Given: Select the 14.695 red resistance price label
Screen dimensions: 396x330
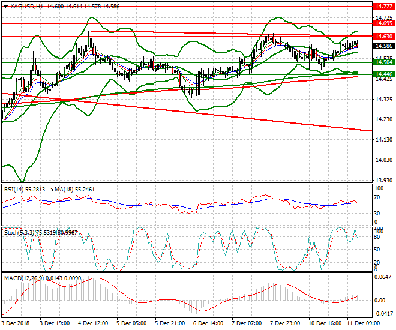Looking at the screenshot, I should coord(383,23).
